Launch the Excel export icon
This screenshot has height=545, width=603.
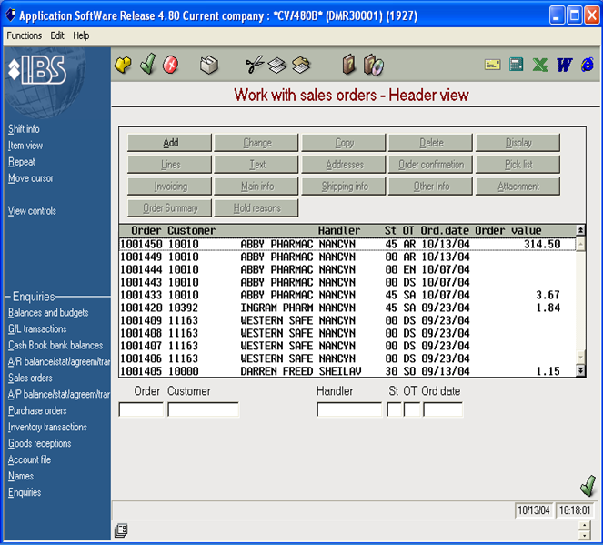click(540, 65)
